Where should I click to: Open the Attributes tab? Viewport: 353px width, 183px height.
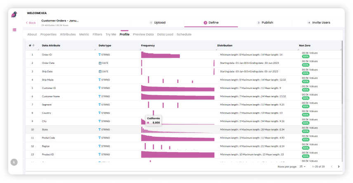68,35
